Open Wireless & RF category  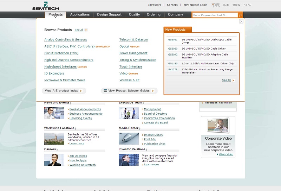click(x=129, y=80)
